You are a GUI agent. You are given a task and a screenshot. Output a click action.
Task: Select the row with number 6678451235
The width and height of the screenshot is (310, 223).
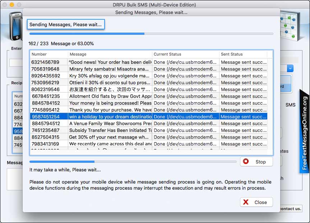[x=149, y=96]
